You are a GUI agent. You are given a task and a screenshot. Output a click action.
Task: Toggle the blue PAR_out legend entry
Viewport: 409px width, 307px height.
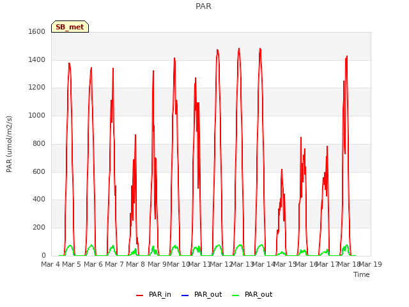click(x=201, y=294)
